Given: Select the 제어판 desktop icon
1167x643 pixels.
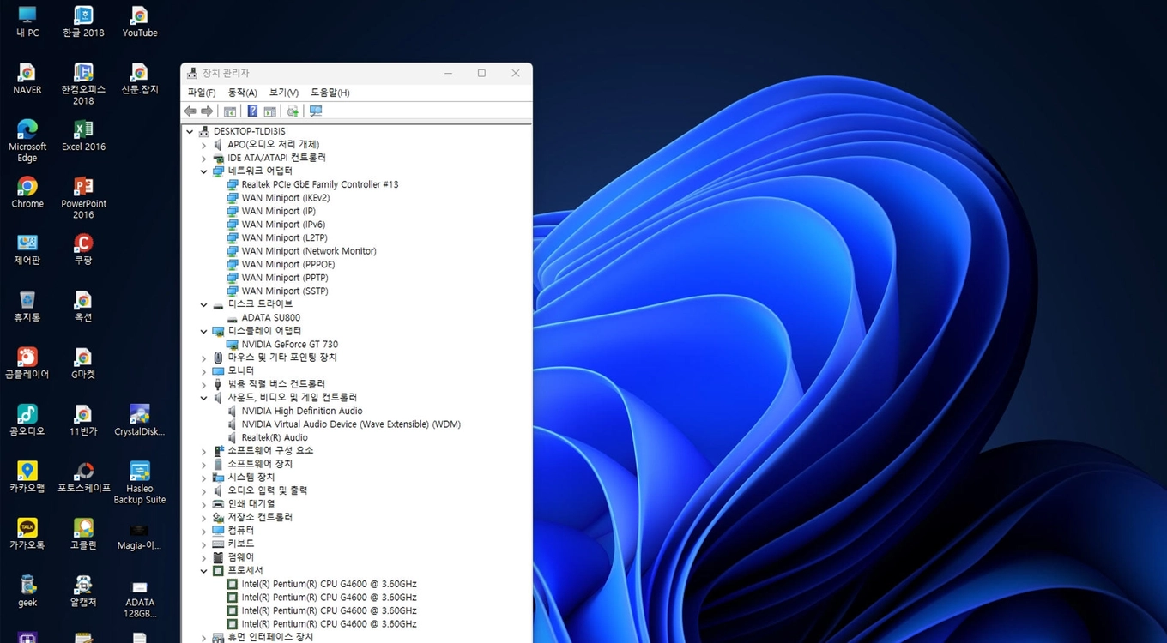Looking at the screenshot, I should [x=27, y=249].
